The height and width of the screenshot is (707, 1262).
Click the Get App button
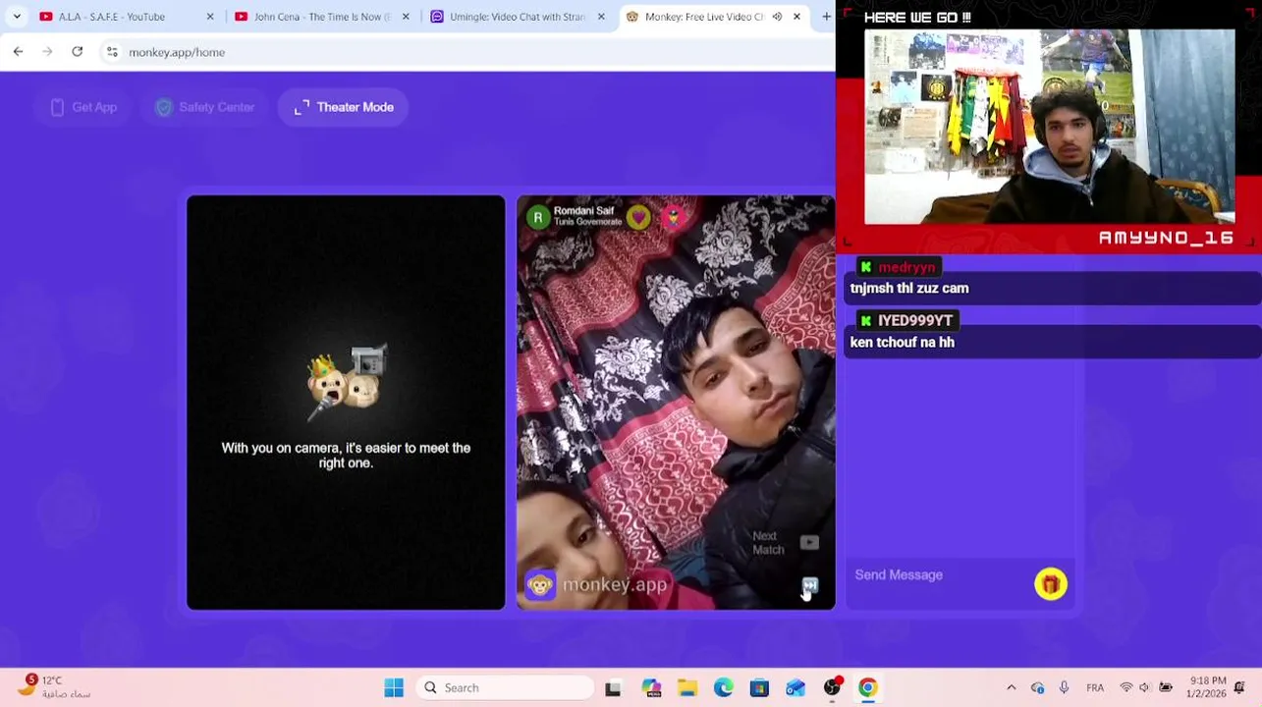[83, 107]
